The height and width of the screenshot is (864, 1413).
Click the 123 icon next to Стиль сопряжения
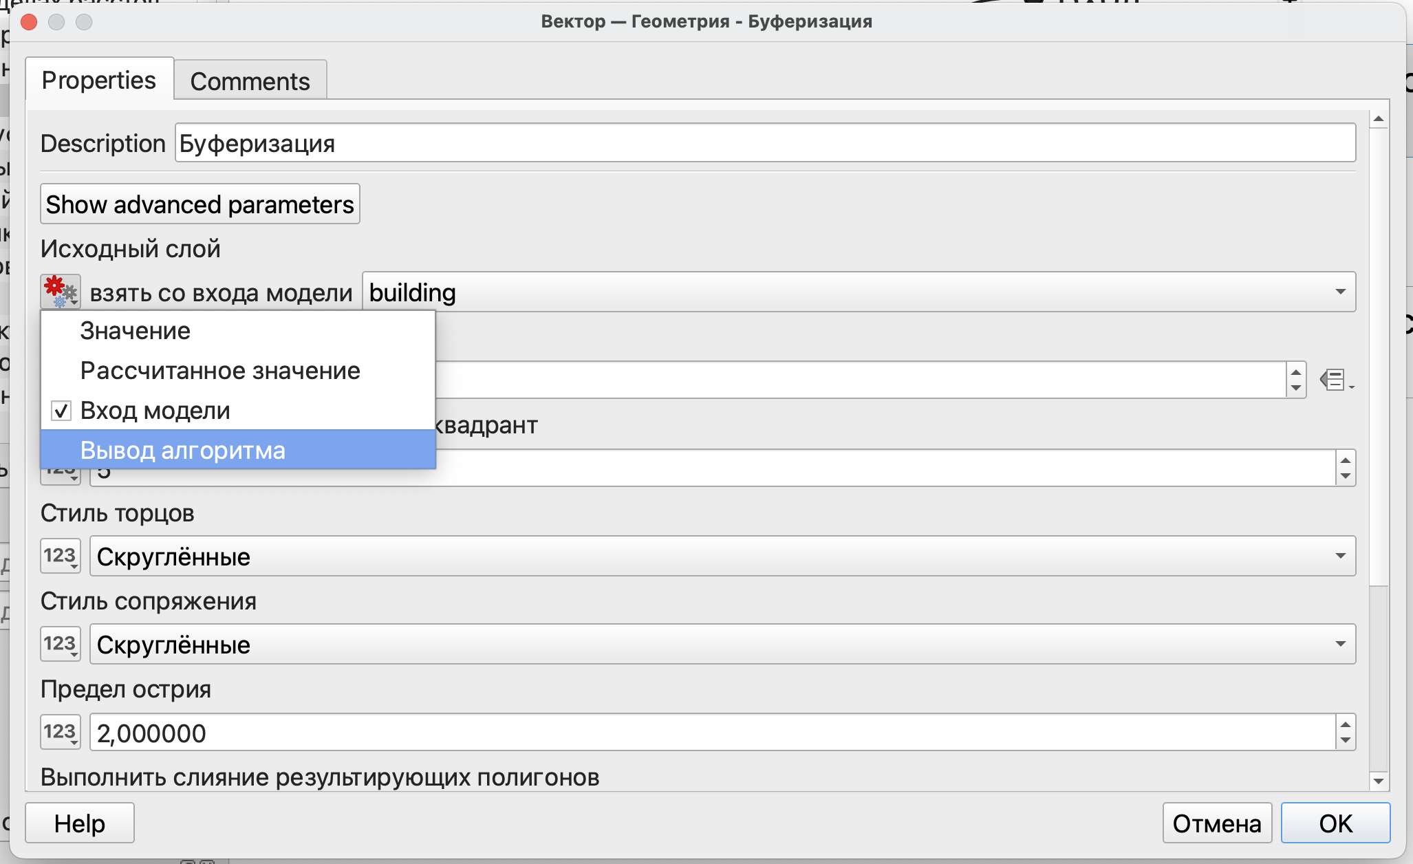coord(61,644)
